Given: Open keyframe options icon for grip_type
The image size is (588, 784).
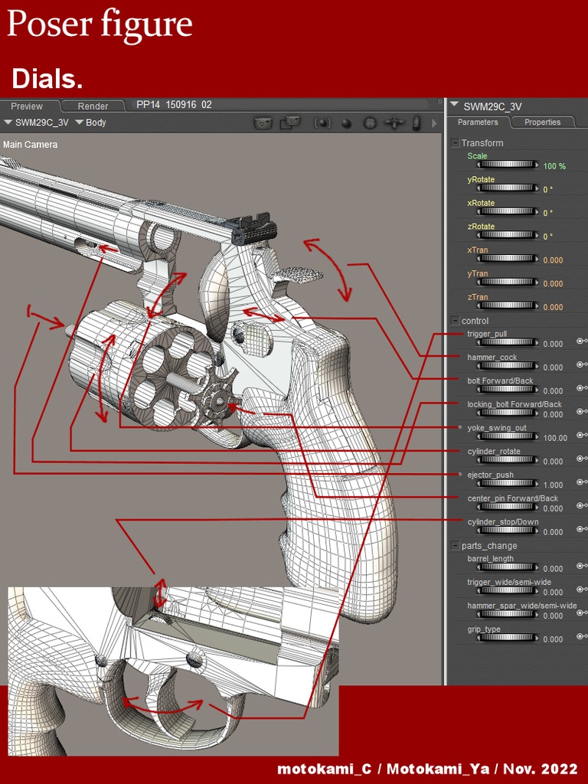Looking at the screenshot, I should [x=582, y=636].
